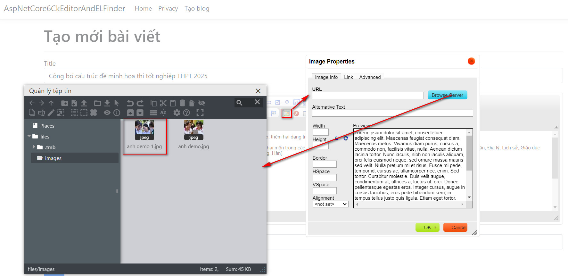Click the Width input box
Screen dimensions: 568x276
click(321, 132)
